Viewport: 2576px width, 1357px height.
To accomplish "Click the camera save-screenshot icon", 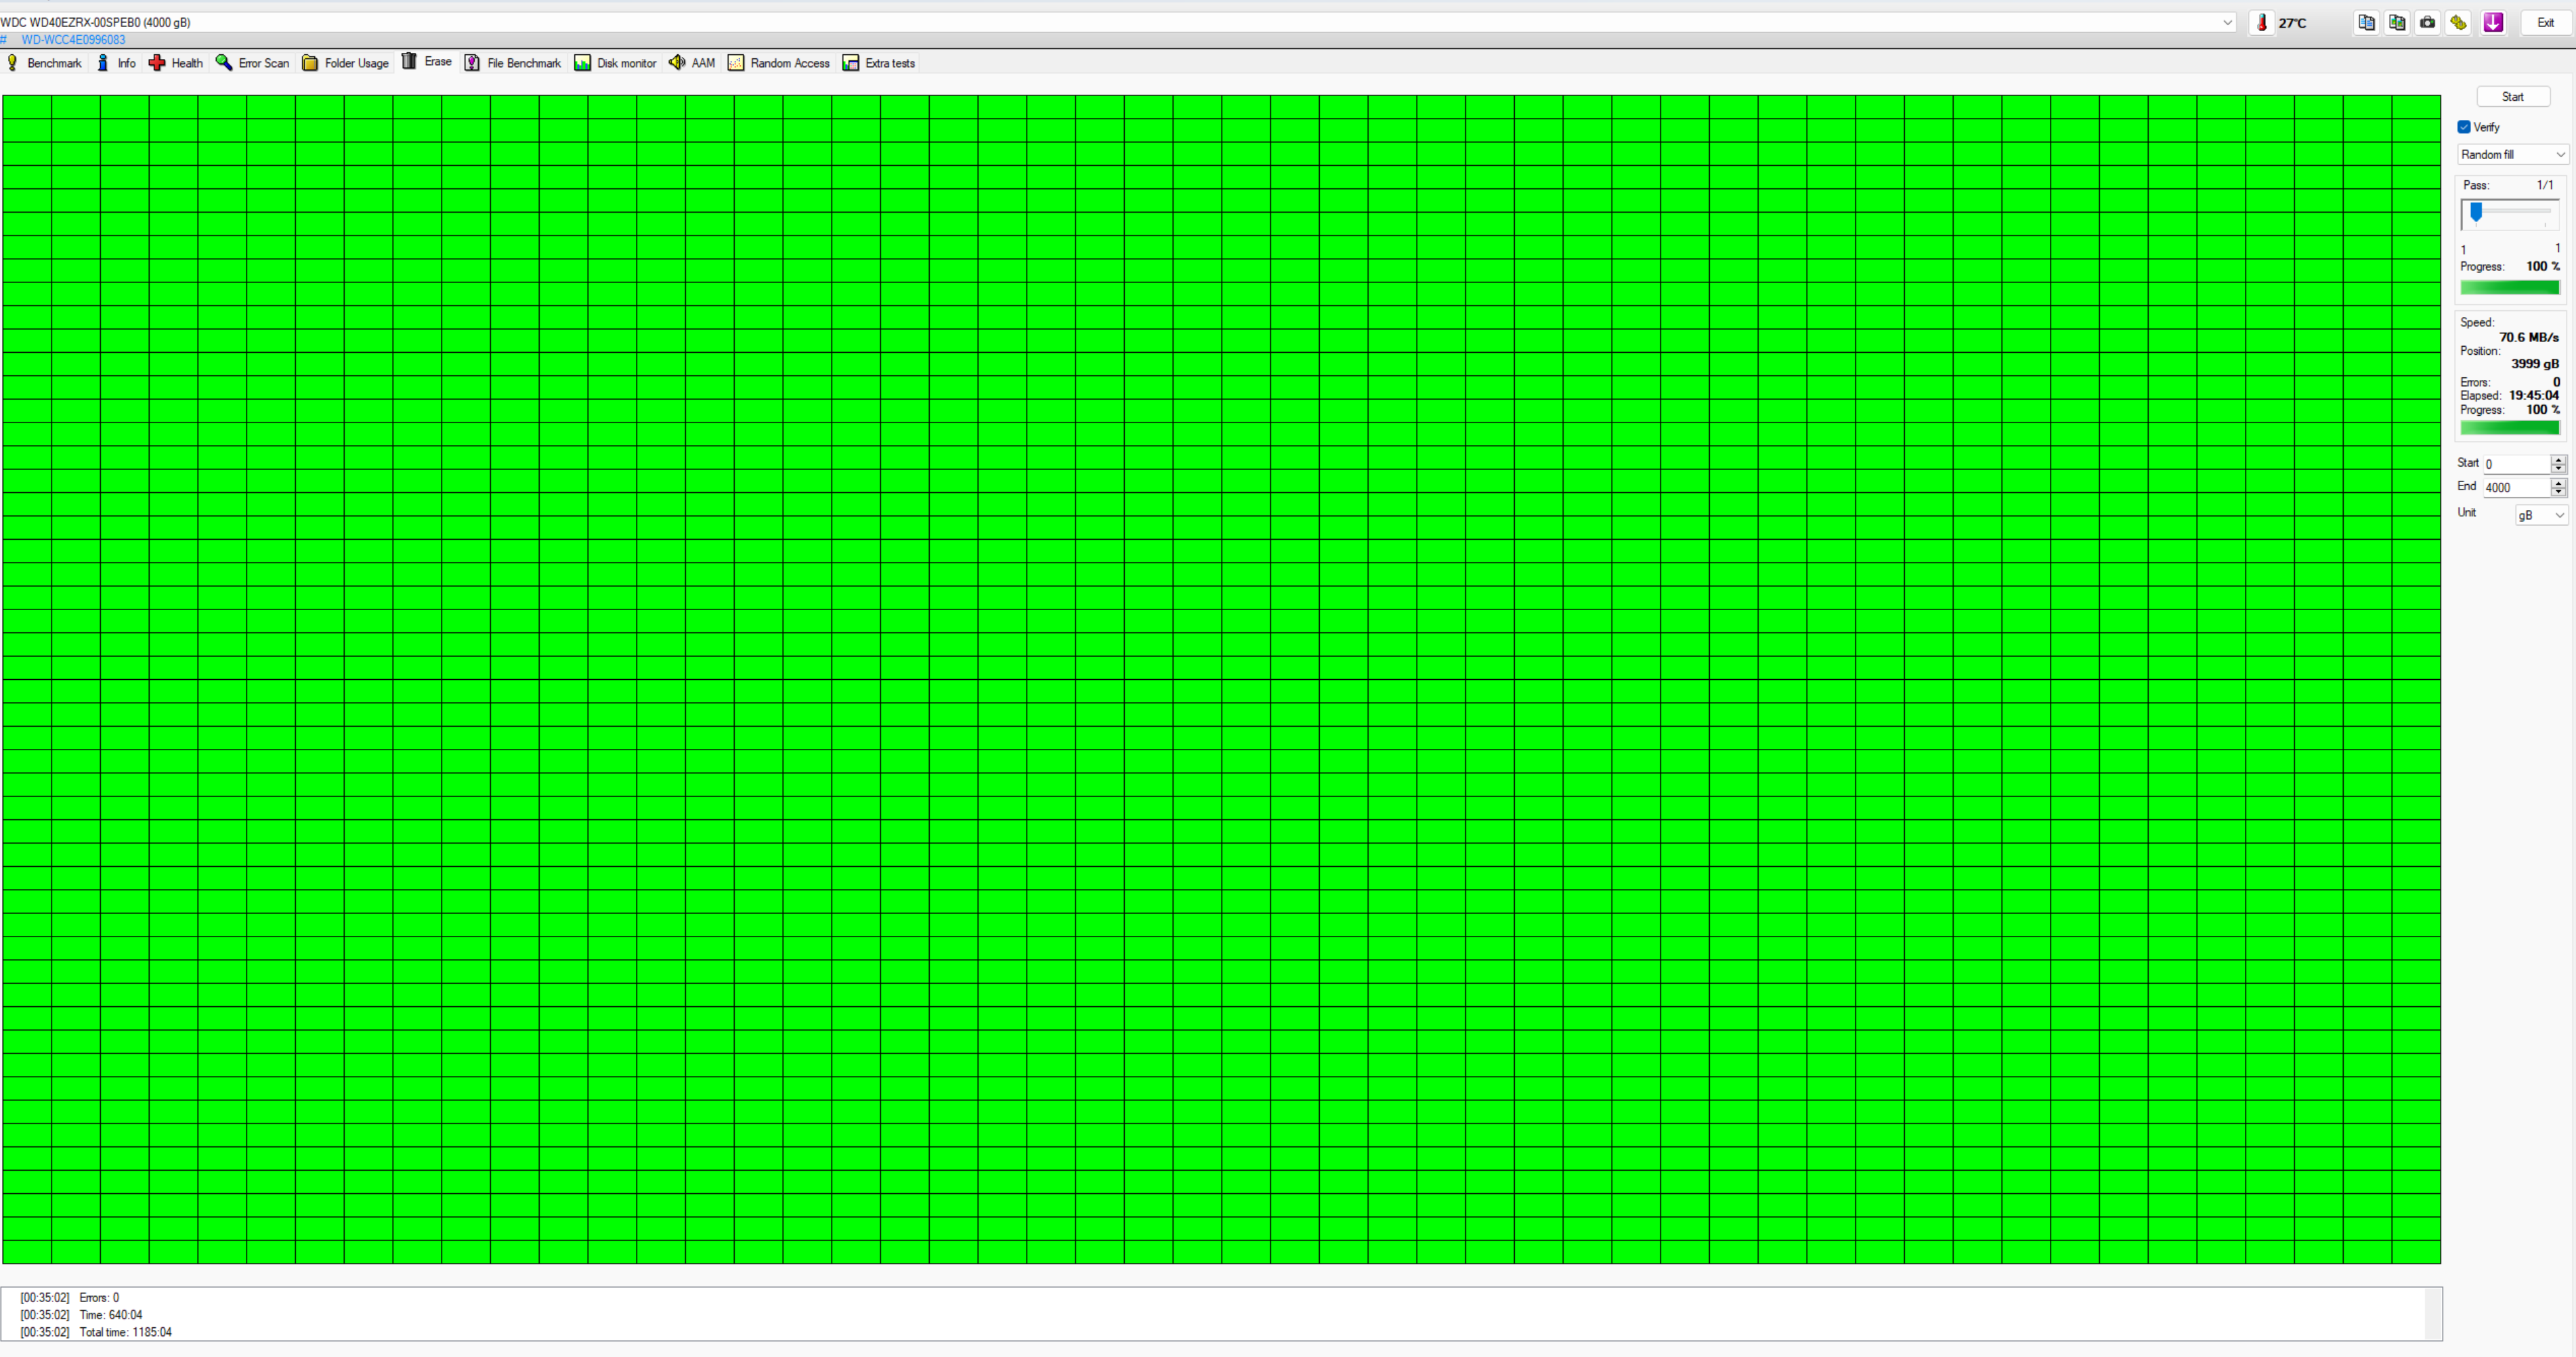I will click(2427, 22).
